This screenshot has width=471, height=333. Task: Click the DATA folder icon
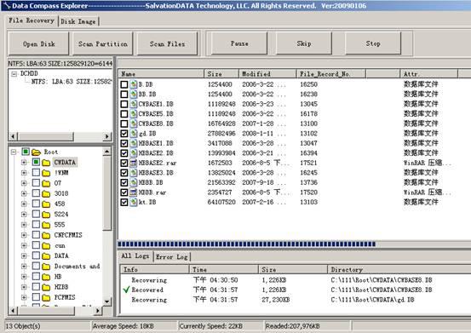point(46,255)
